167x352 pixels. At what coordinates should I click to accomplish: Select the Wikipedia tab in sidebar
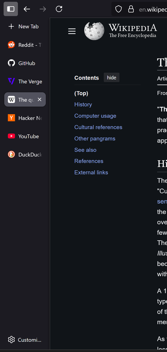tap(25, 99)
